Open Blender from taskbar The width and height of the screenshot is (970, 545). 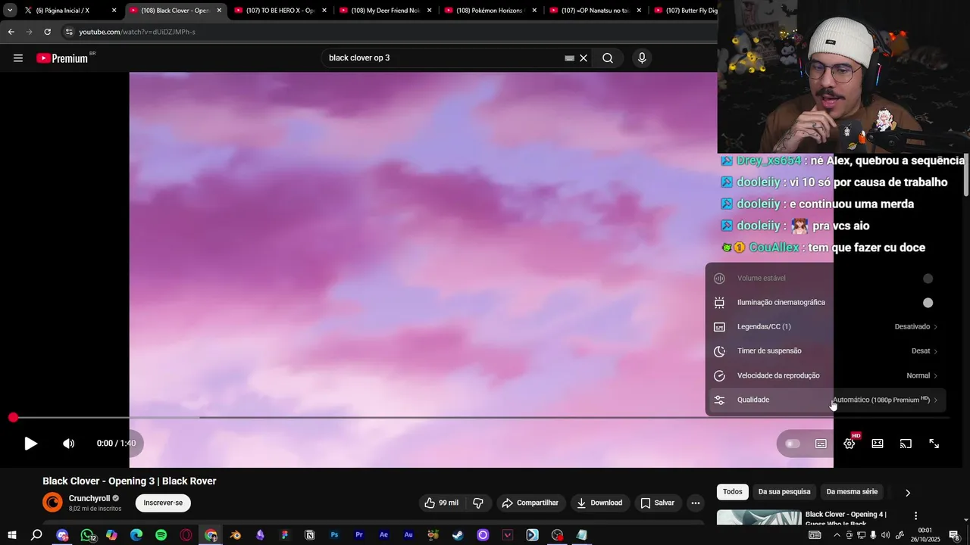click(x=236, y=535)
